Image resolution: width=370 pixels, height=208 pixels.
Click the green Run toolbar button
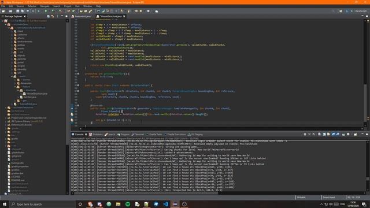pos(46,11)
